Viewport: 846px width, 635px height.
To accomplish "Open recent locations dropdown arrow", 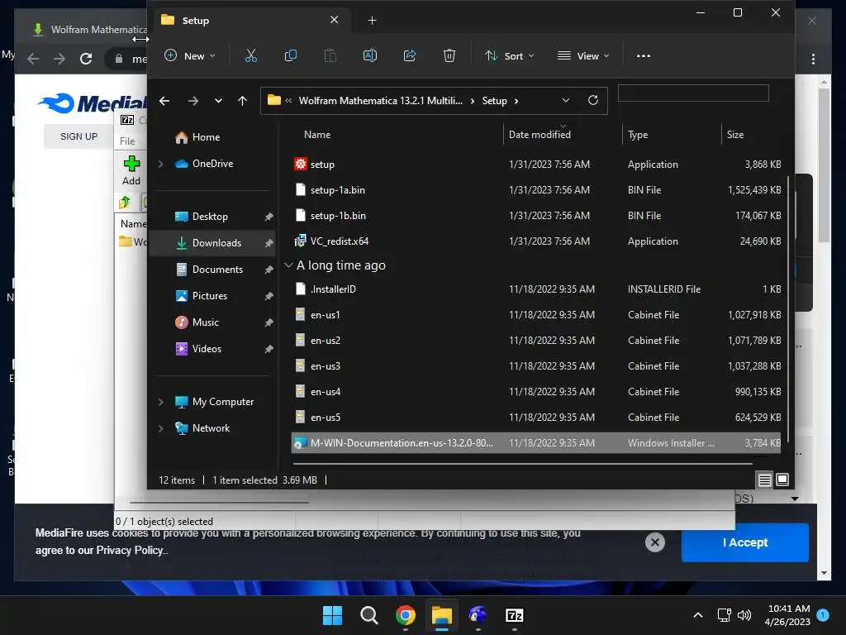I will pos(218,101).
